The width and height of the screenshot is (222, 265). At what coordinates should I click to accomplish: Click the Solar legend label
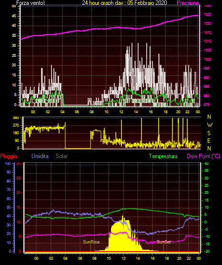coord(61,156)
